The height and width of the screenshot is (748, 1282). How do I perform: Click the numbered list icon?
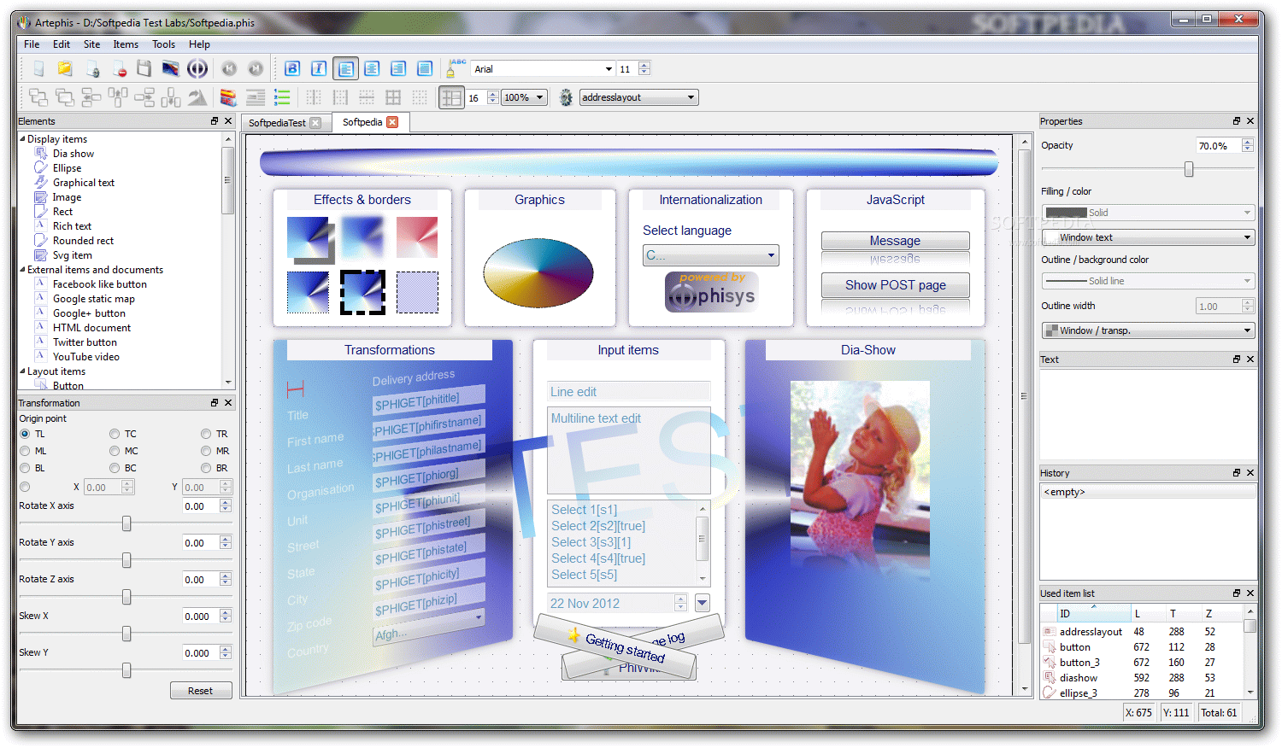point(282,97)
